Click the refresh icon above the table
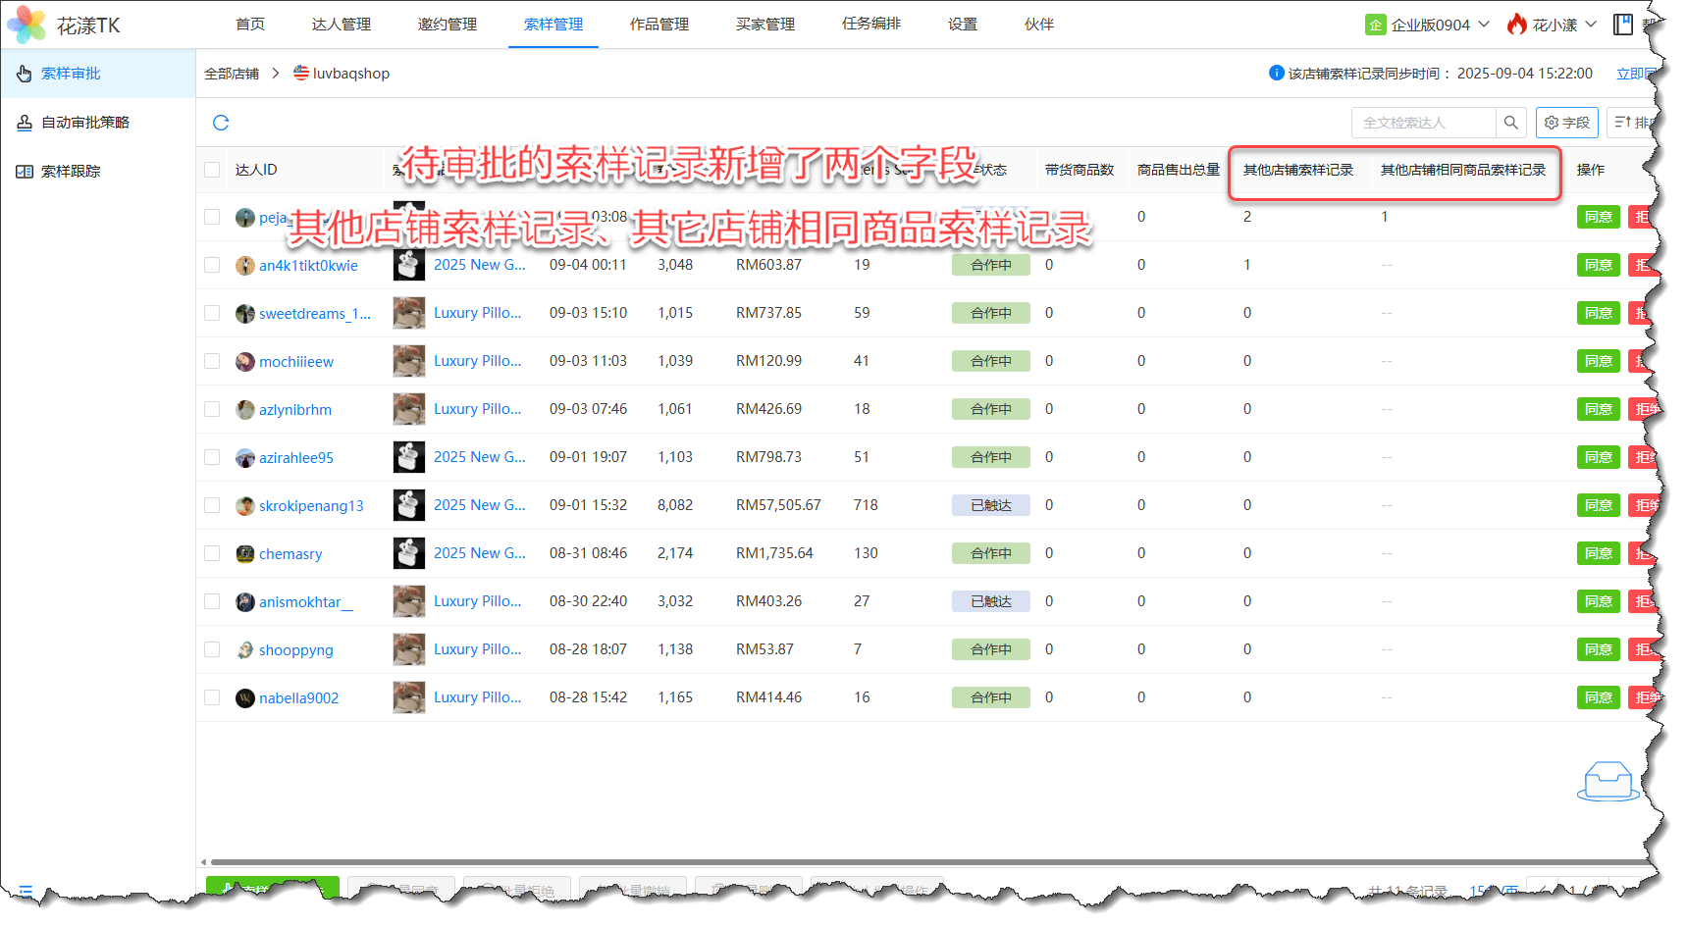This screenshot has width=1686, height=927. 221,123
